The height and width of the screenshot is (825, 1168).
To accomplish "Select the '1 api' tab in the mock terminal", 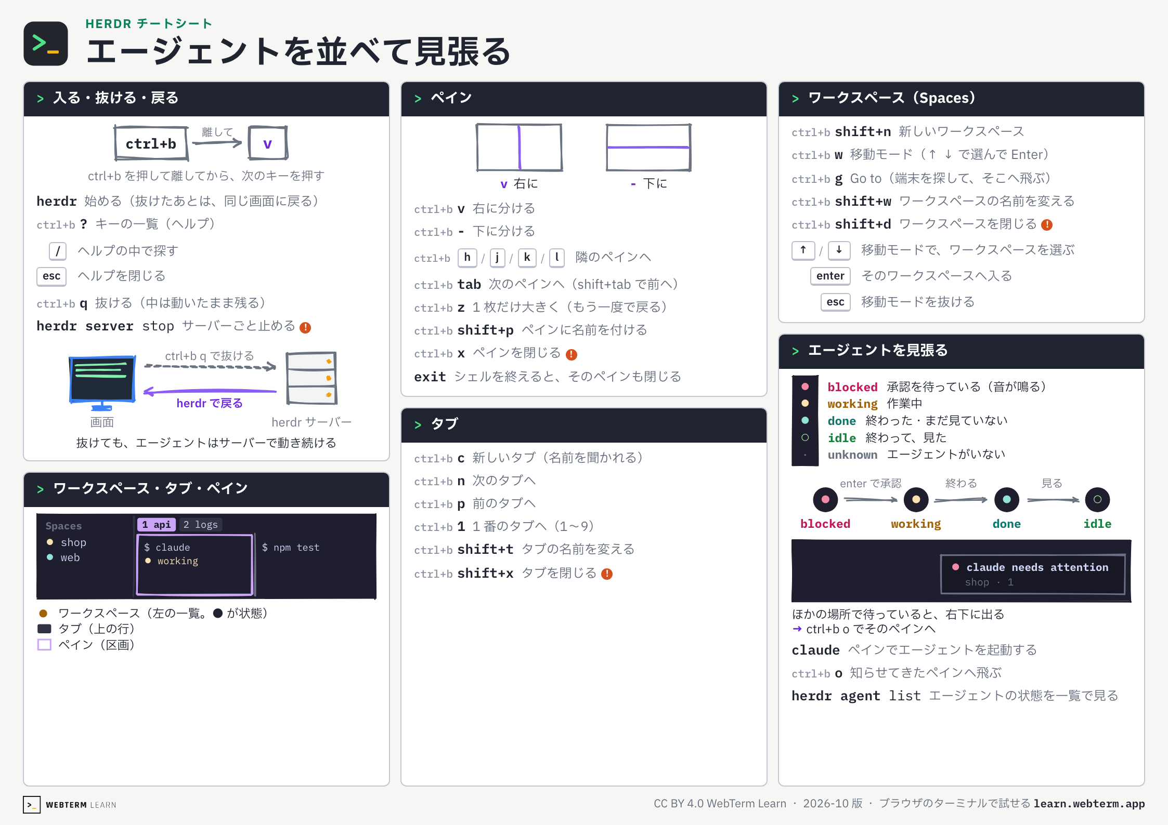I will tap(157, 525).
